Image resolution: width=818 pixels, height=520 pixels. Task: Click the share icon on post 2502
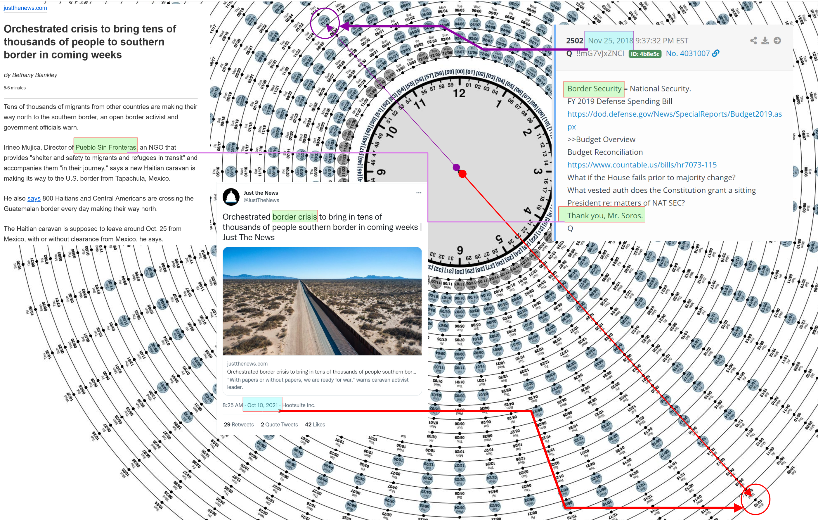753,41
